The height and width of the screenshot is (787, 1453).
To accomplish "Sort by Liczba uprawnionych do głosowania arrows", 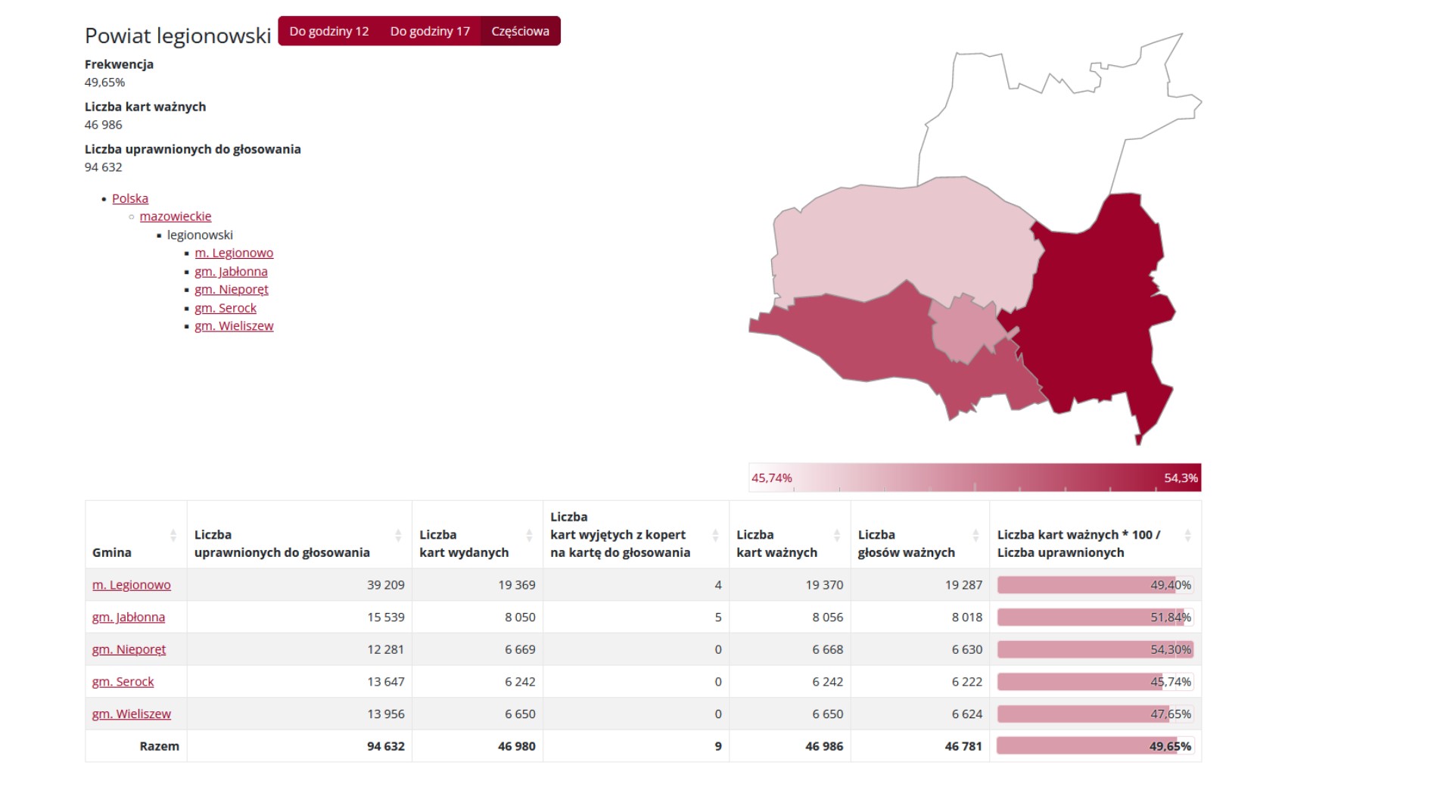I will [398, 535].
